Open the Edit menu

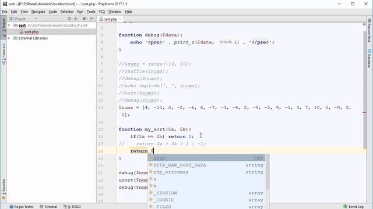point(14,12)
